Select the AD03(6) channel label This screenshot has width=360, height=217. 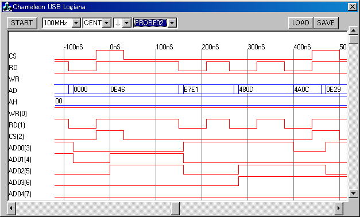click(20, 183)
